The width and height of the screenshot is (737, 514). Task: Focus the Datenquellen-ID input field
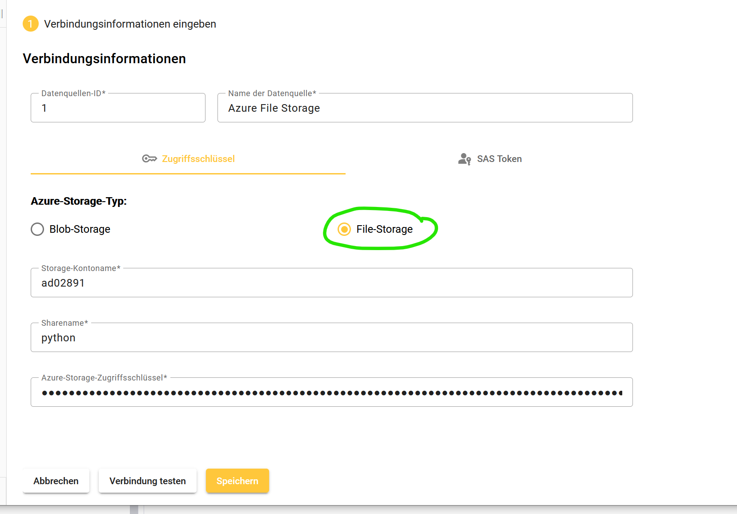118,108
